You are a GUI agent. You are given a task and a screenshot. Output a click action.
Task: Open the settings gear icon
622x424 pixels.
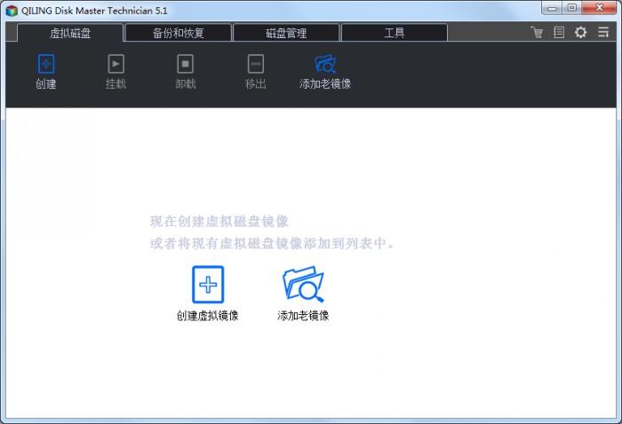pyautogui.click(x=581, y=32)
